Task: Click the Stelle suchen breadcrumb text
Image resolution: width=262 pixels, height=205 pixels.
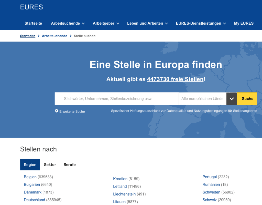Action: pos(84,36)
